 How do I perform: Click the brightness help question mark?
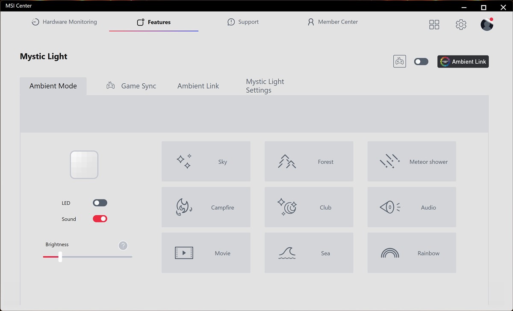(x=123, y=246)
